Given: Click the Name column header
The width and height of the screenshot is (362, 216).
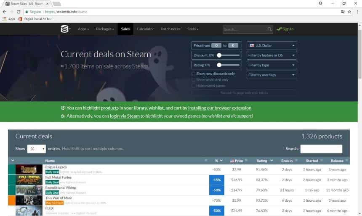Looking at the screenshot, I should tap(50, 161).
